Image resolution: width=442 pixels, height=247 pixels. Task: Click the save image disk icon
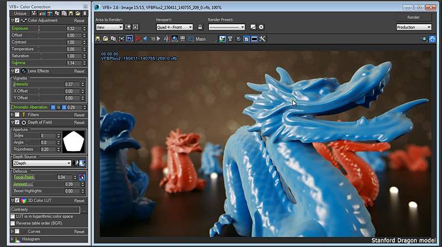click(x=98, y=39)
